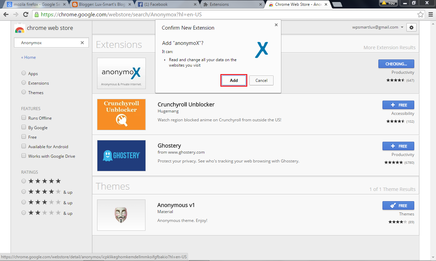Select the four stars & up filter
The image size is (436, 261).
click(24, 192)
